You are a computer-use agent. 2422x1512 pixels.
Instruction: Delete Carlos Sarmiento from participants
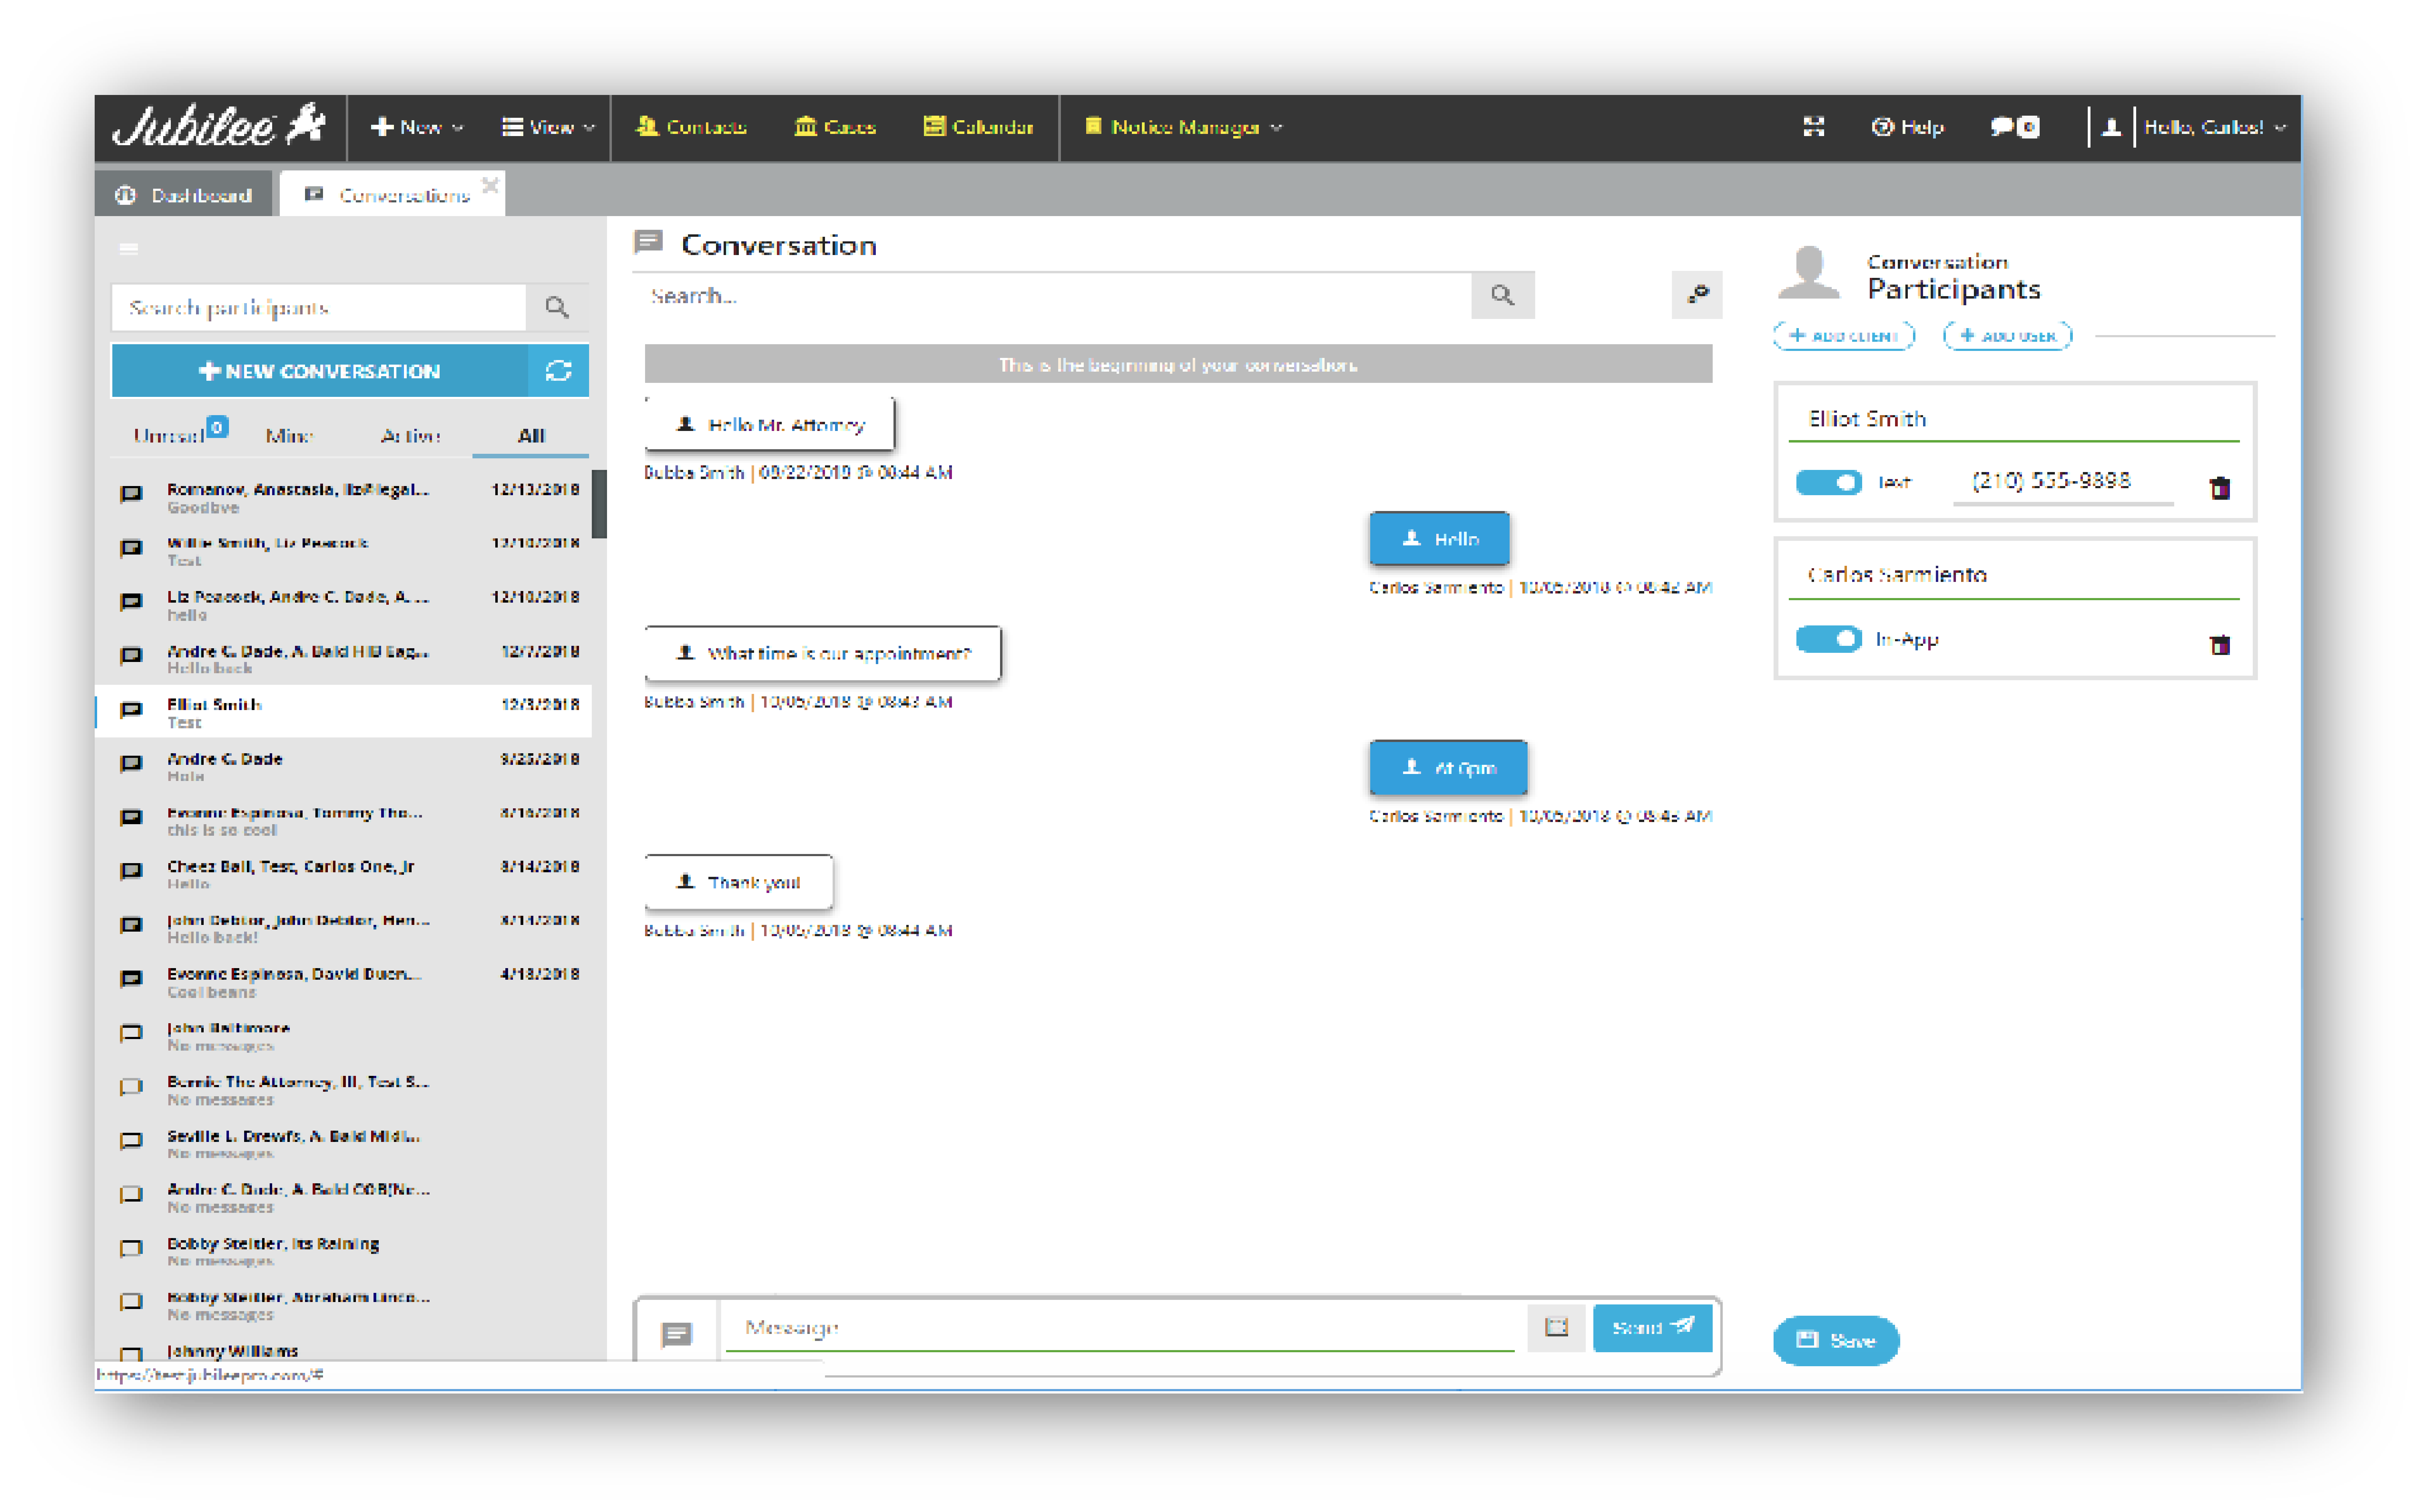(2220, 645)
